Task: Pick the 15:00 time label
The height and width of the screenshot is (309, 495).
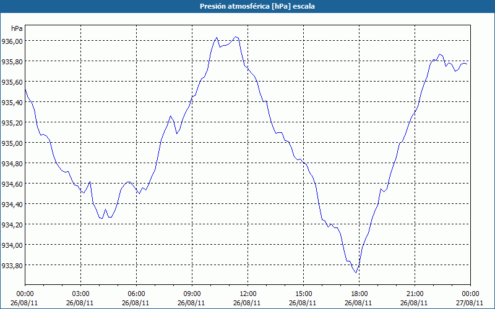Action: pyautogui.click(x=304, y=294)
